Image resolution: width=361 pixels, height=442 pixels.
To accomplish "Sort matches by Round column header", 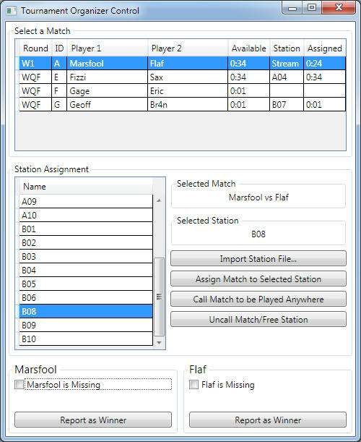I will pyautogui.click(x=35, y=48).
